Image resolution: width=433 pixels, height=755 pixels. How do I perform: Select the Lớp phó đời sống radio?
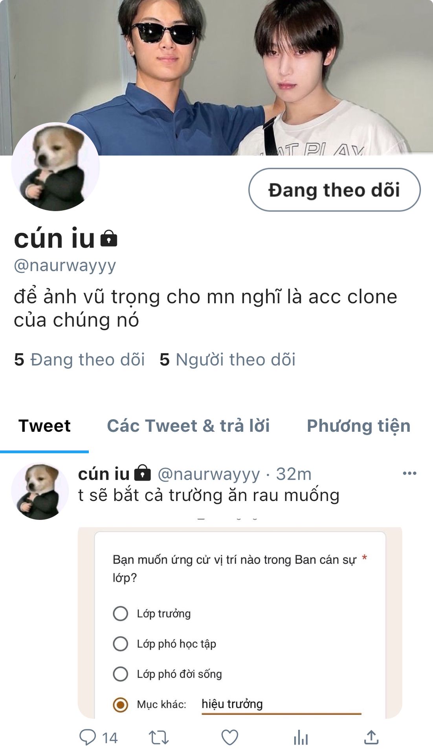pos(120,674)
